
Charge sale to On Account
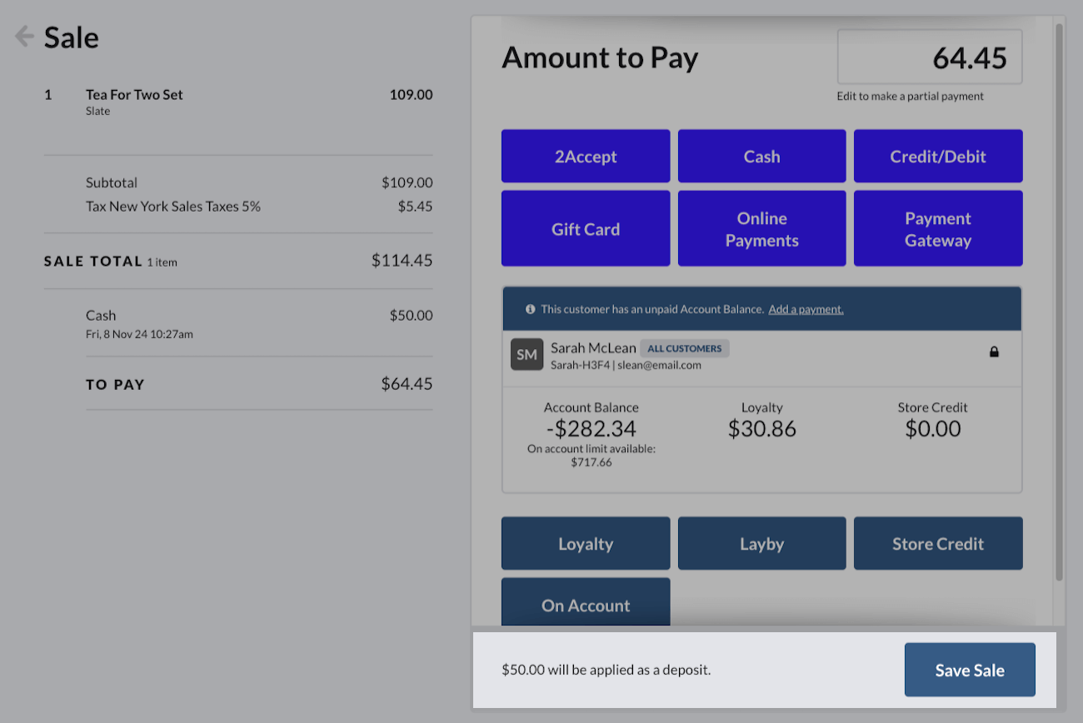586,605
